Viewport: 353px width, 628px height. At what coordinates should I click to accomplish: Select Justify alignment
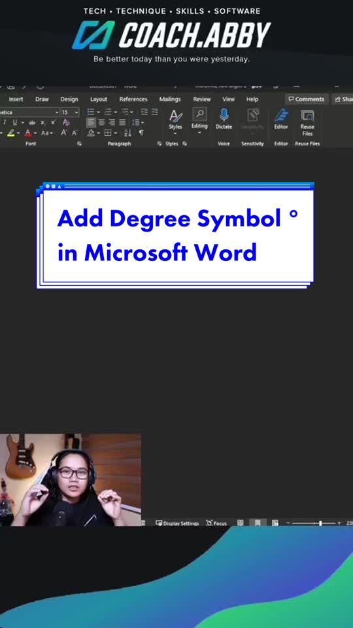(x=122, y=122)
